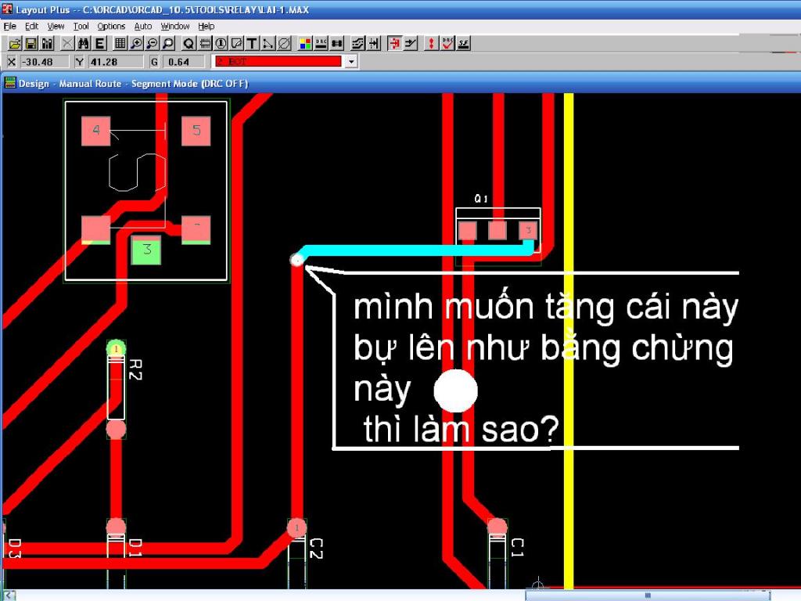Click the Edit E toolbar icon
This screenshot has height=601, width=801.
tap(100, 44)
